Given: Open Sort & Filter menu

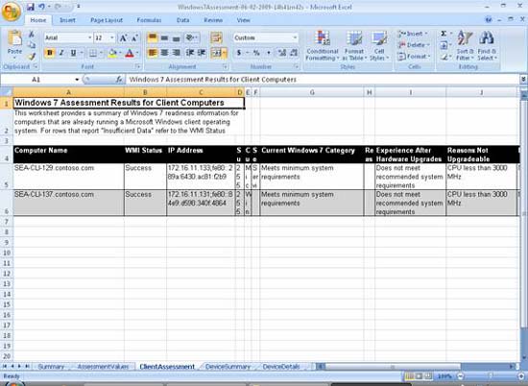Looking at the screenshot, I should point(465,46).
